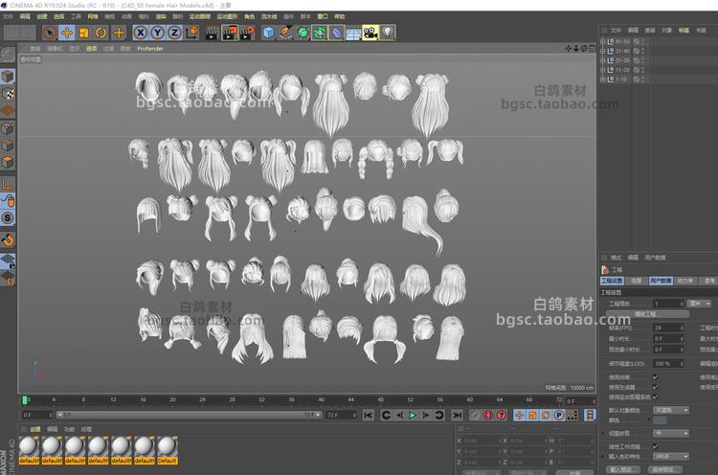This screenshot has height=475, width=718.
Task: Open the ProRender viewport menu
Action: tap(150, 48)
